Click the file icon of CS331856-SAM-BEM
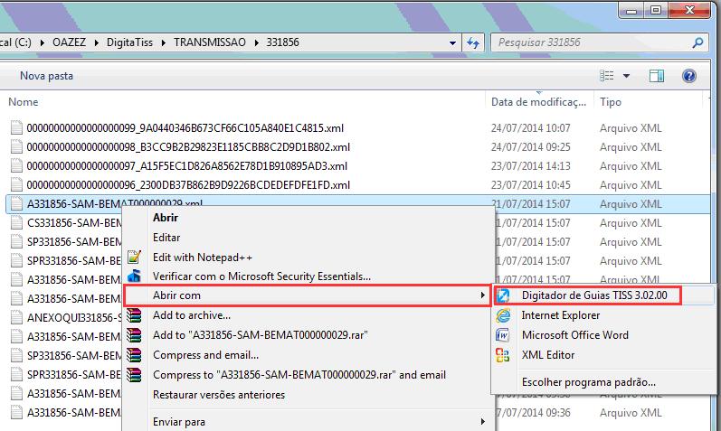This screenshot has height=431, width=721. [16, 223]
